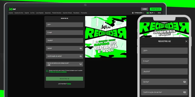Click the Brazil flag language icon
The image size is (195, 97).
148,13
